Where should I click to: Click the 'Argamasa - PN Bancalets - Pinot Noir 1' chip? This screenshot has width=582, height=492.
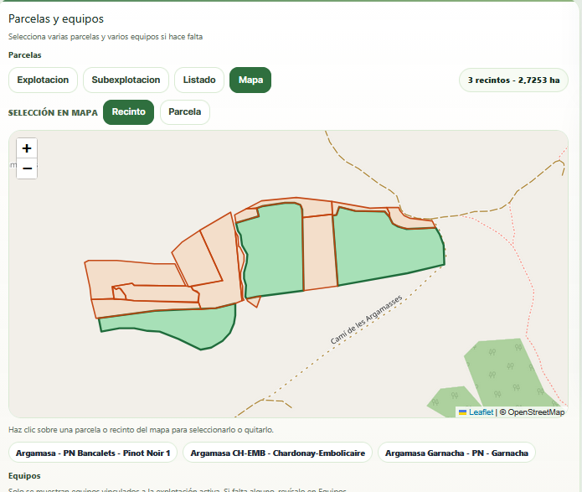(x=93, y=453)
